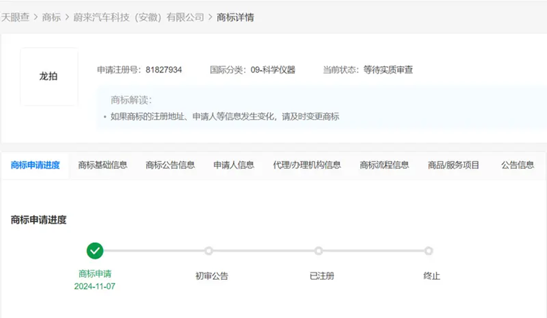Click the application number 81827934
The width and height of the screenshot is (547, 318).
tap(163, 69)
